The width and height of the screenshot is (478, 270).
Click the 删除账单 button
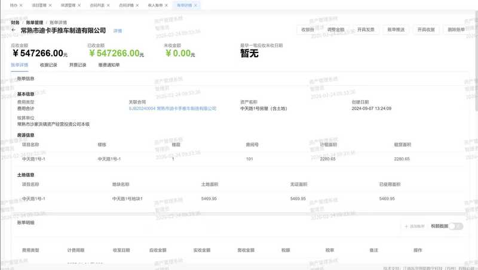point(456,29)
